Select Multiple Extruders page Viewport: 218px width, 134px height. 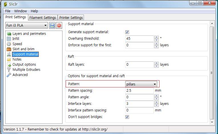pos(26,70)
